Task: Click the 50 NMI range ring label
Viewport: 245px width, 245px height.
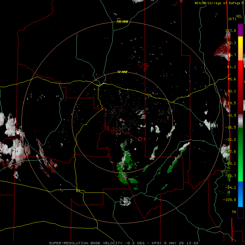Action: click(x=122, y=72)
